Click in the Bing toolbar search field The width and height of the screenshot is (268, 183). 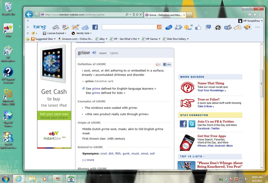coord(129,27)
